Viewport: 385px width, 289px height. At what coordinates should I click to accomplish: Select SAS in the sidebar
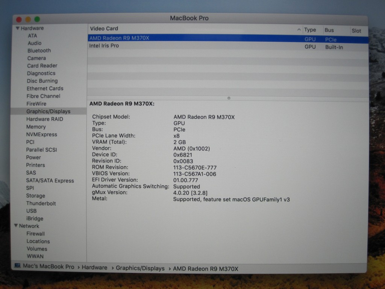pos(31,173)
